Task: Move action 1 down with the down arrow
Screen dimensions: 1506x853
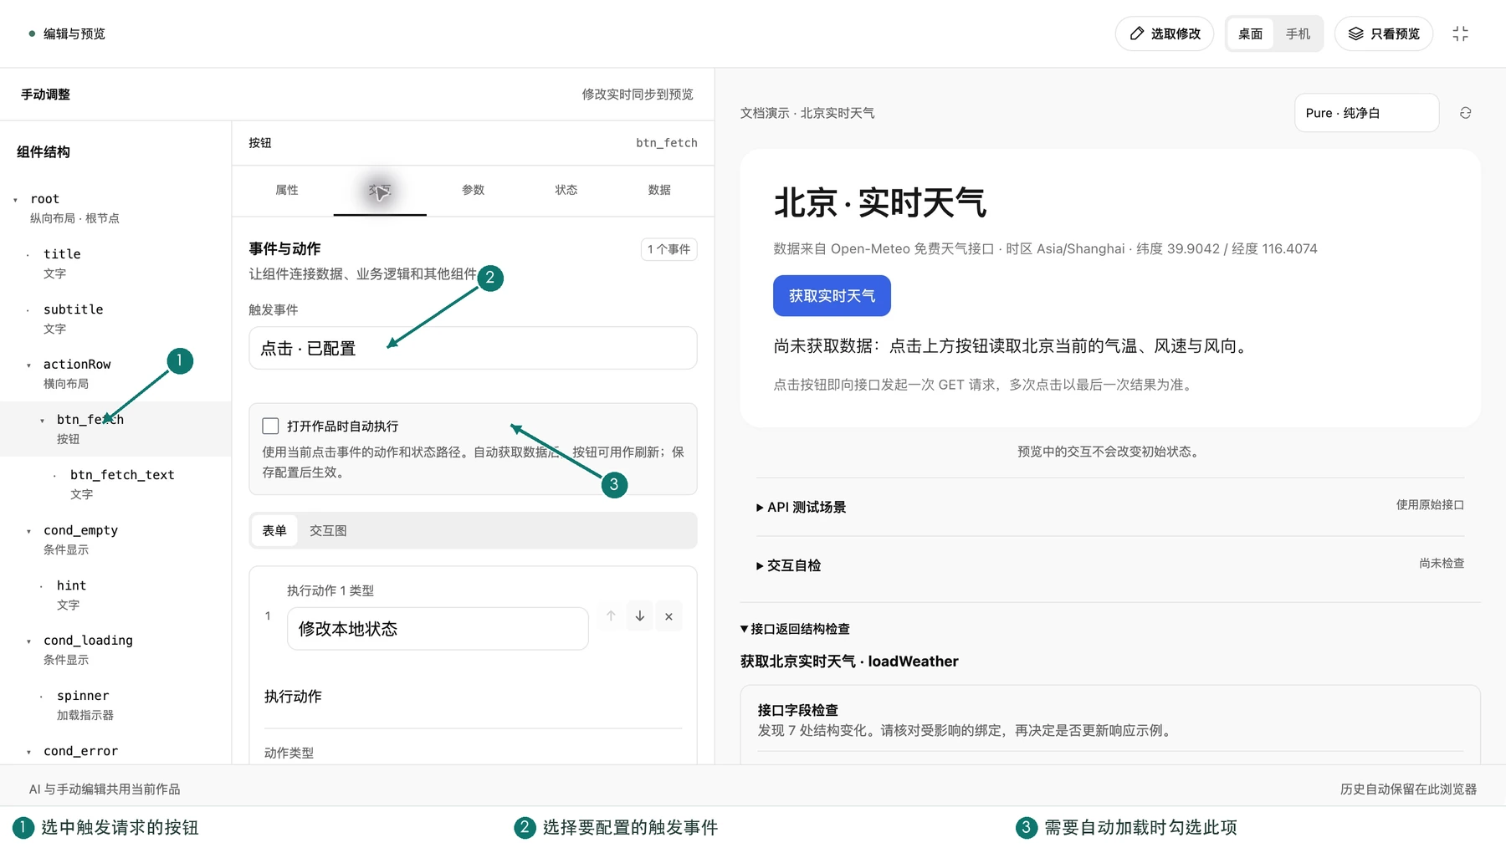Action: tap(640, 616)
